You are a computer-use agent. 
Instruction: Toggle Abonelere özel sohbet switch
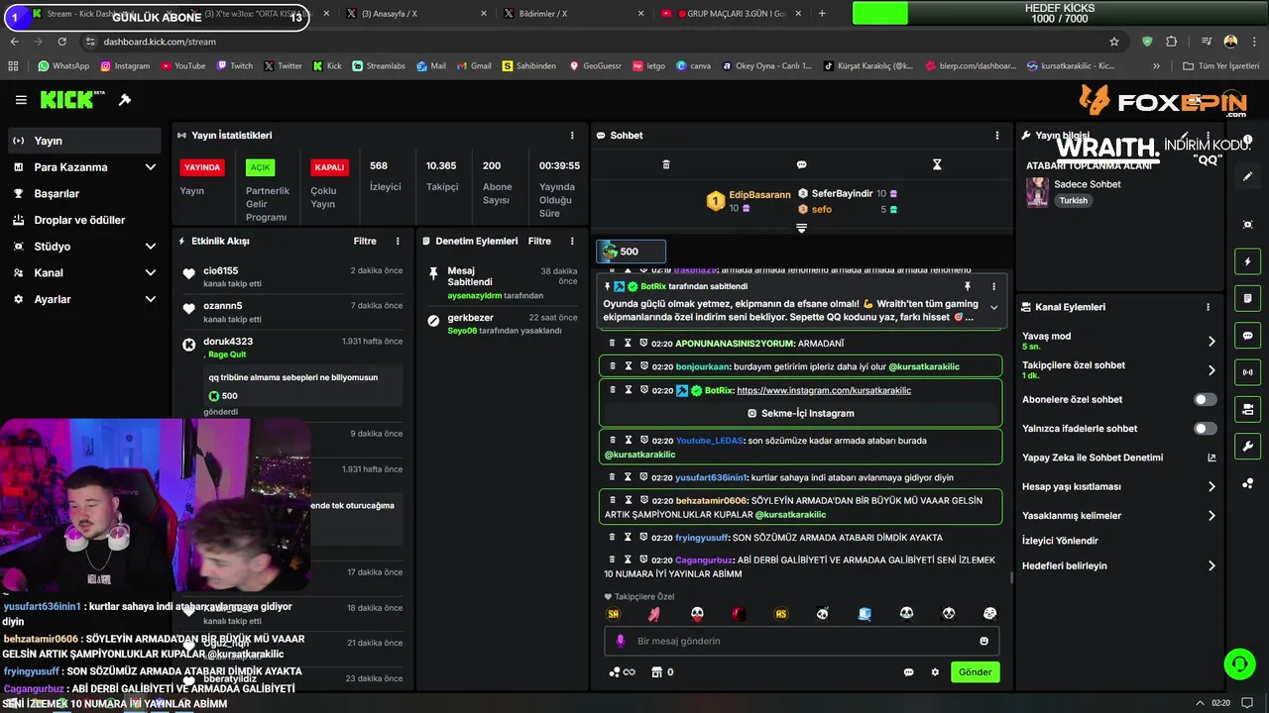coord(1206,400)
